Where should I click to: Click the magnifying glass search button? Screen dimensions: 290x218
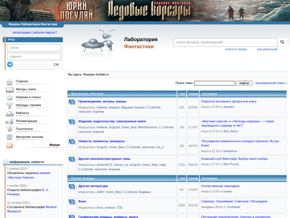[282, 42]
